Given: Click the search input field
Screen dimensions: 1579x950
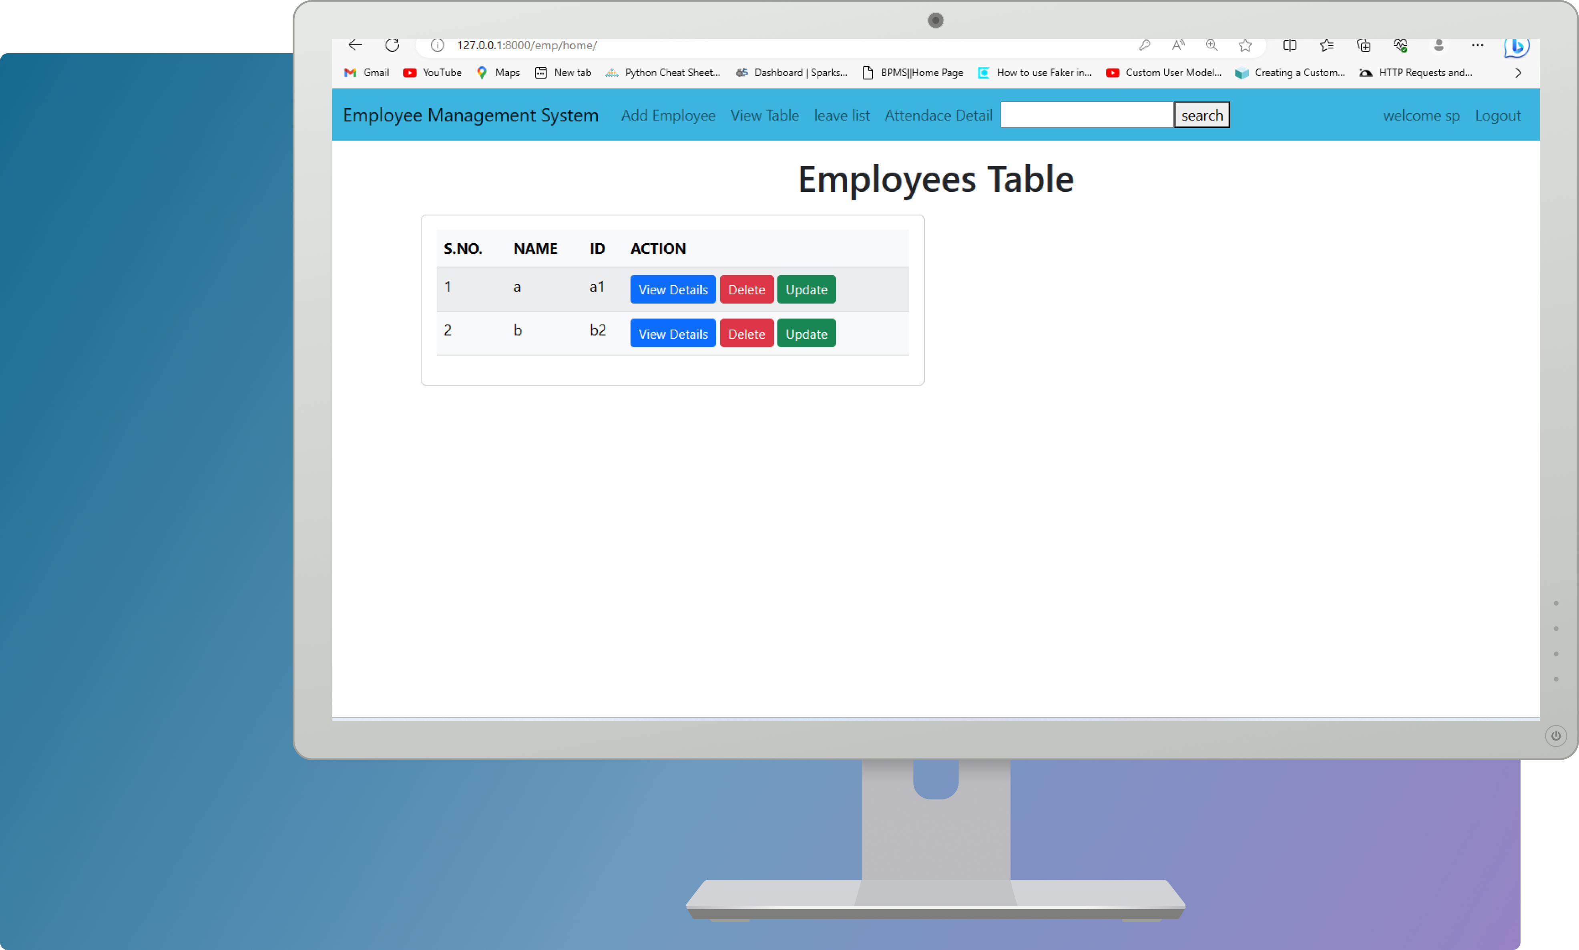Looking at the screenshot, I should coord(1086,114).
